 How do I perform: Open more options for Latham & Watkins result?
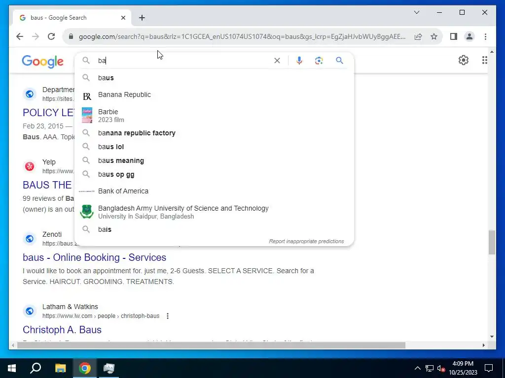(x=168, y=316)
